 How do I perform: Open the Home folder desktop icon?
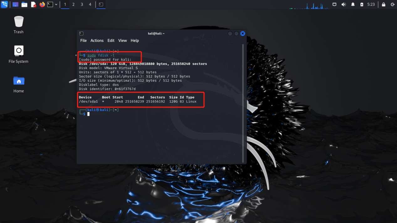[x=18, y=84]
